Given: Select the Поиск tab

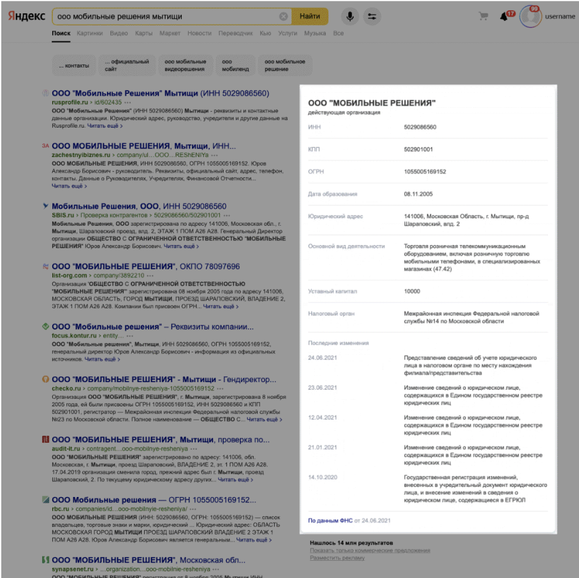Looking at the screenshot, I should point(61,33).
